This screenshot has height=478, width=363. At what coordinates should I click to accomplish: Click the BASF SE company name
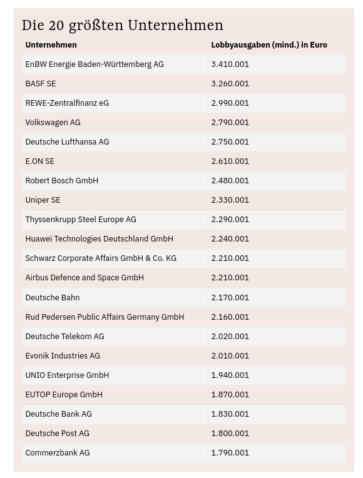click(41, 84)
